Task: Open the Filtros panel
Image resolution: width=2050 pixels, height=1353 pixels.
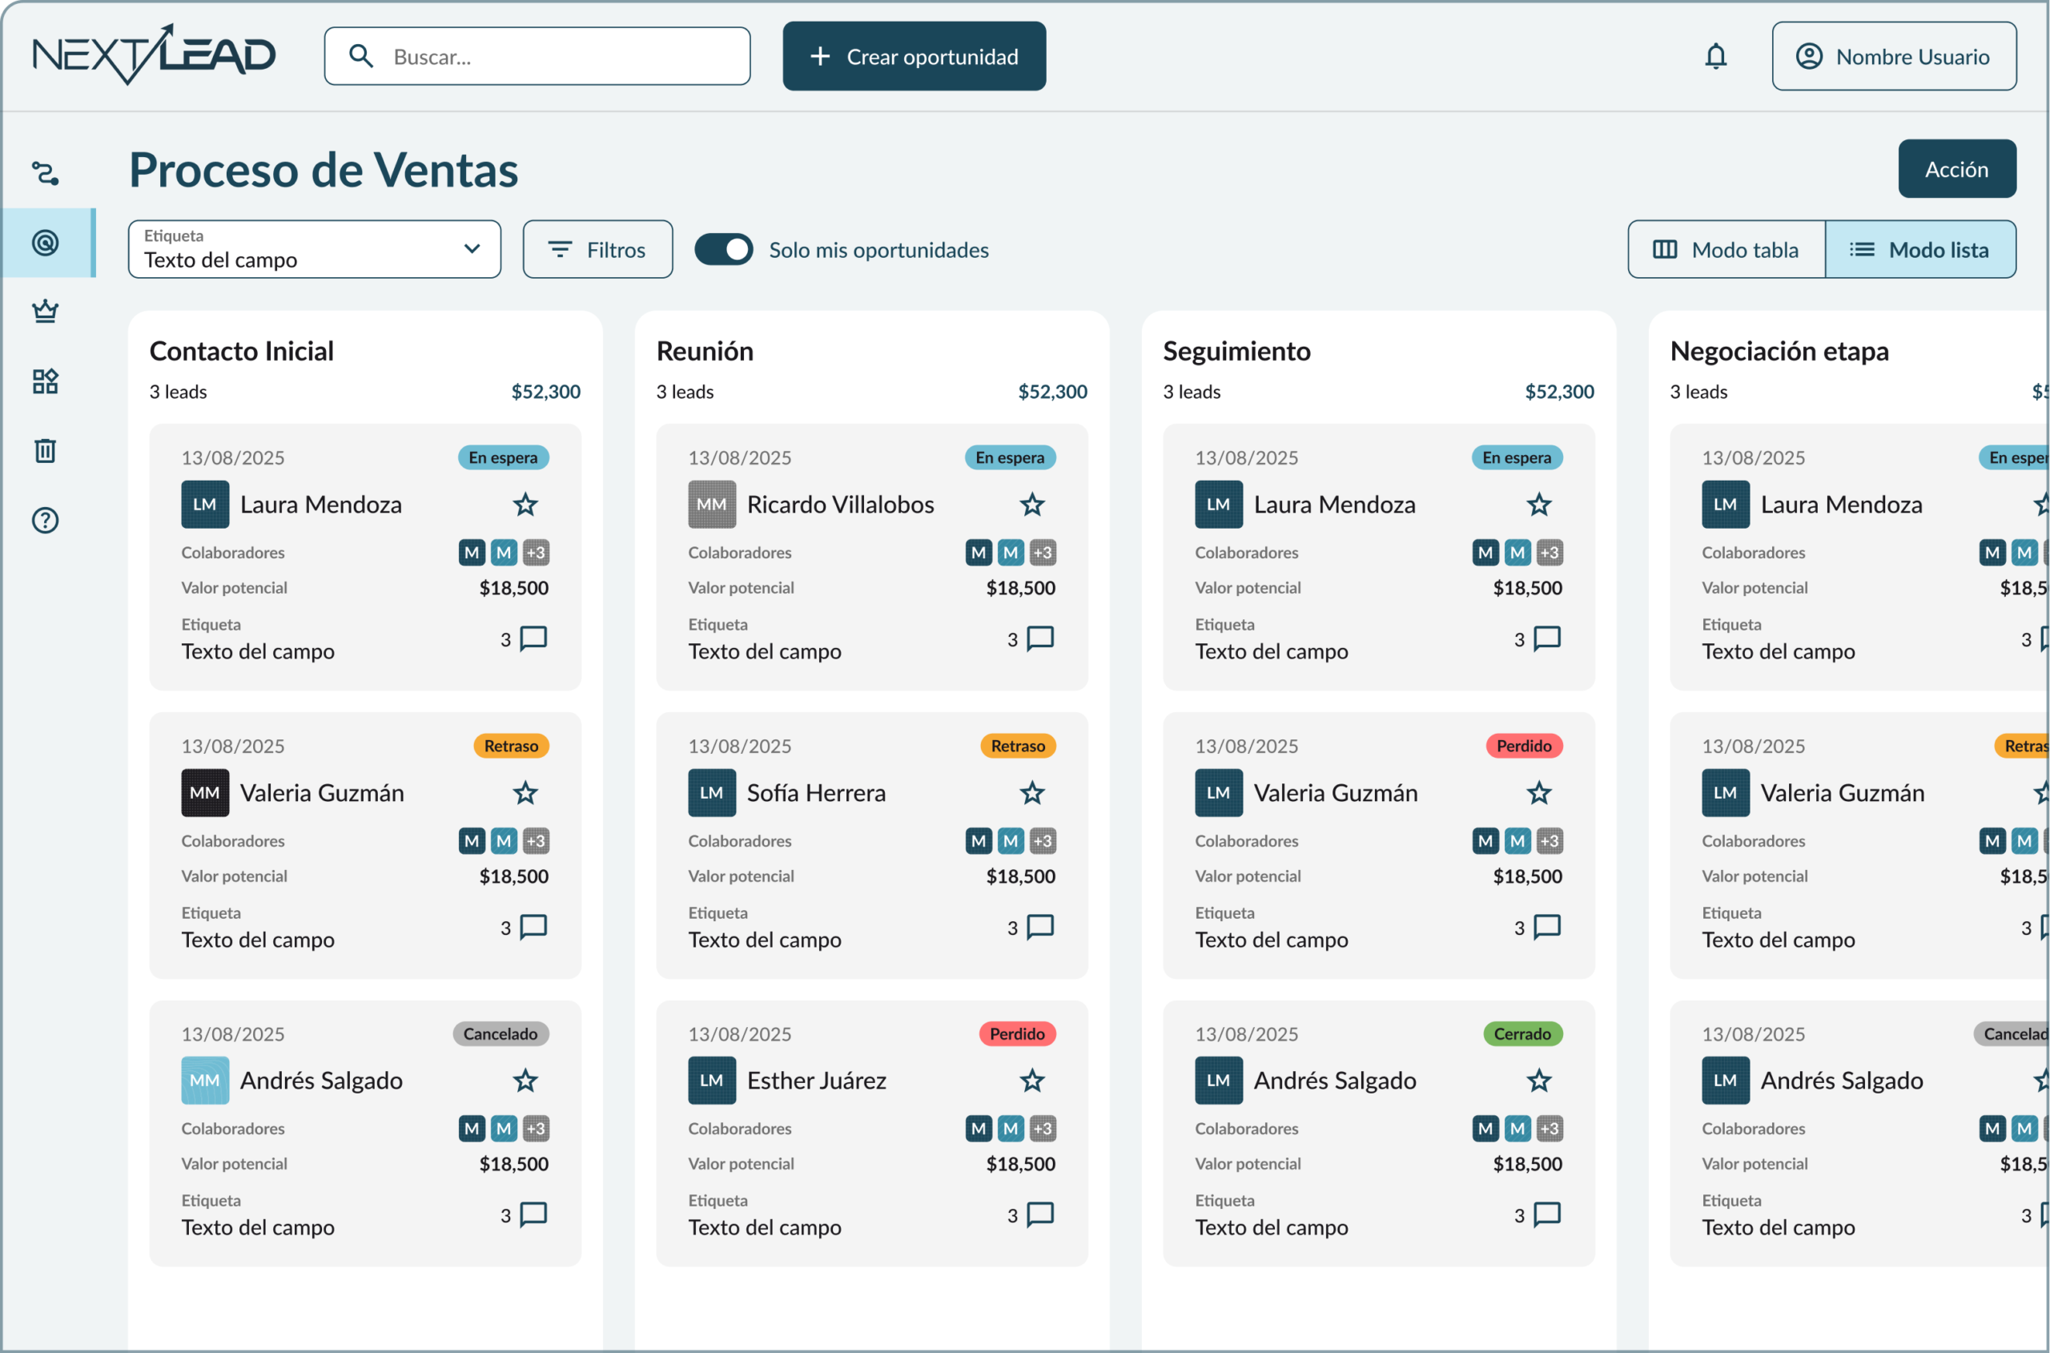Action: [x=597, y=249]
